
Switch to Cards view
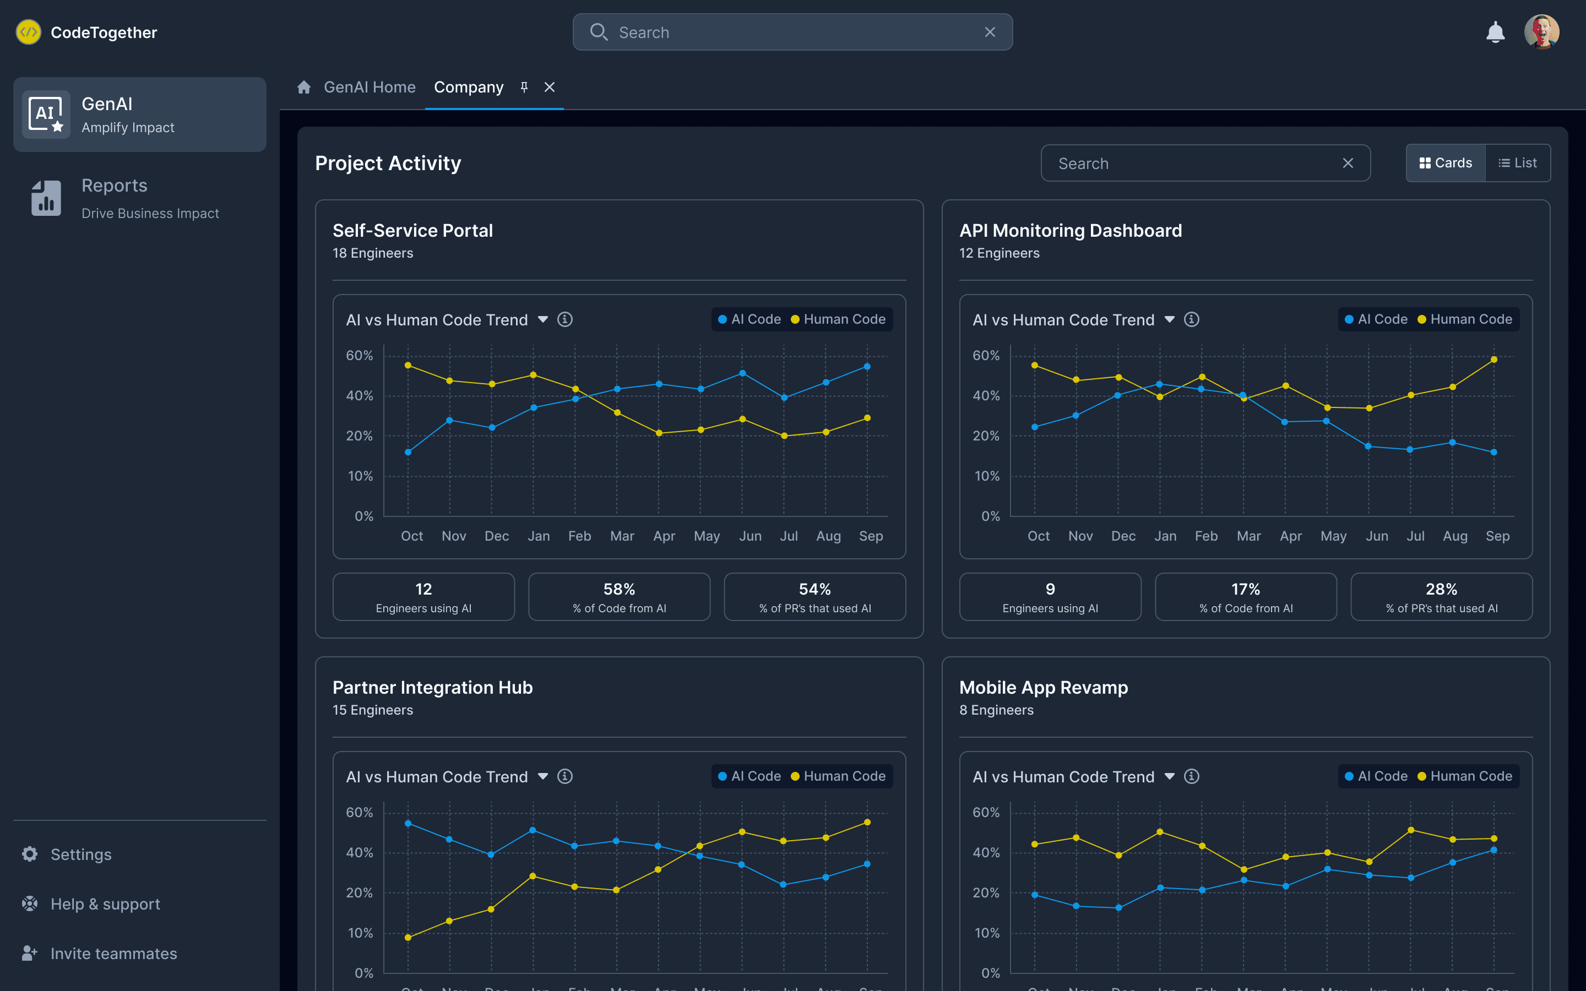[1445, 163]
